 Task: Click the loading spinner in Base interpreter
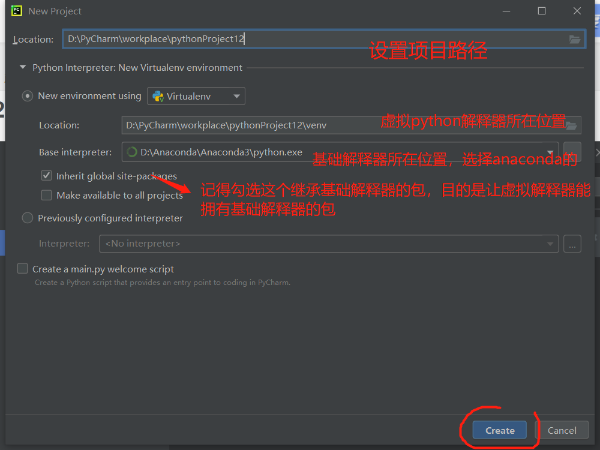pos(131,152)
